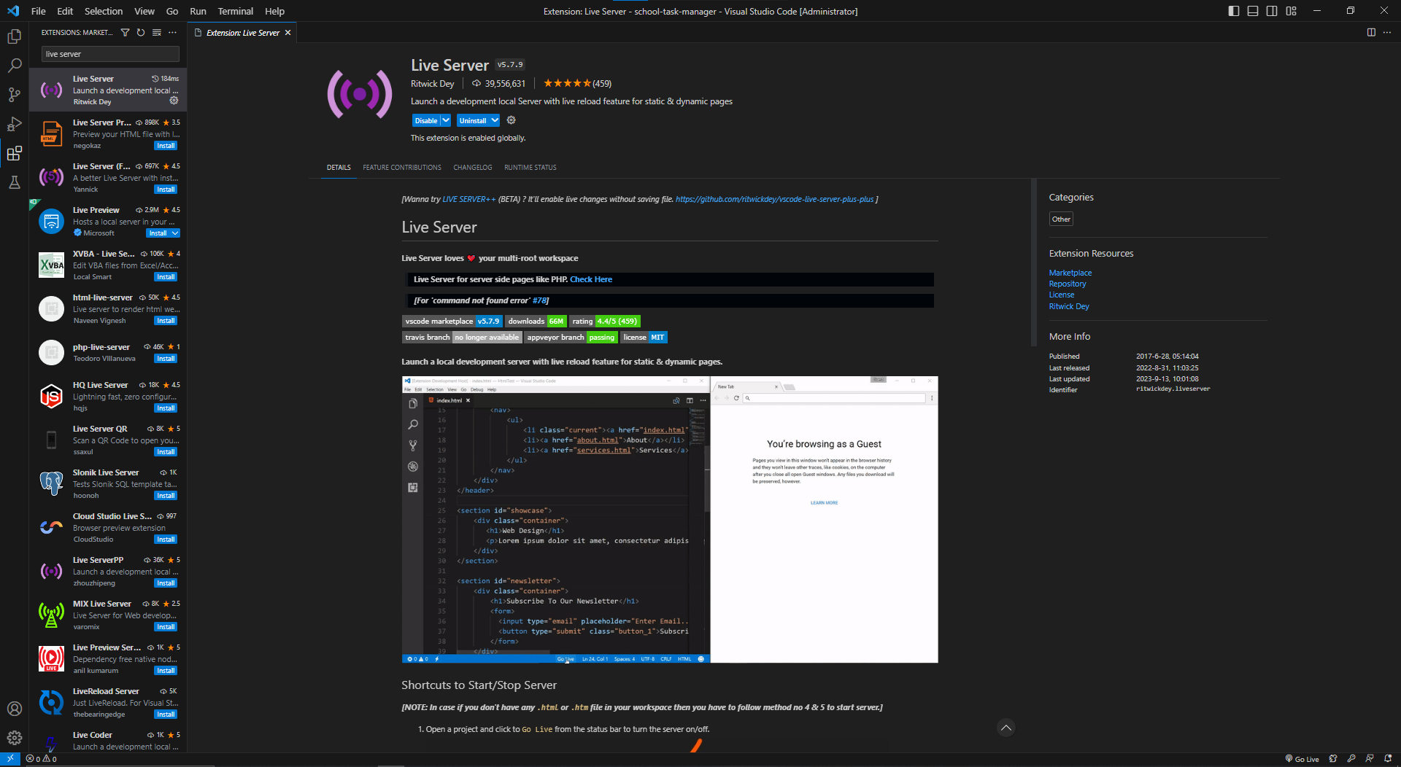Open the License resource link
The width and height of the screenshot is (1401, 767).
pos(1062,295)
